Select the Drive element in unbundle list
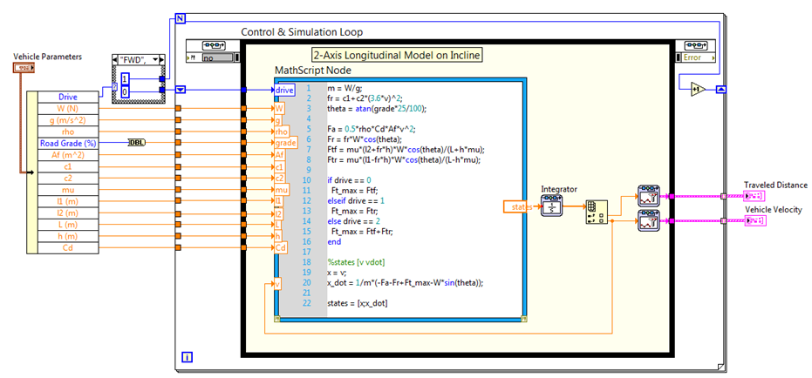The height and width of the screenshot is (378, 812). [x=67, y=97]
